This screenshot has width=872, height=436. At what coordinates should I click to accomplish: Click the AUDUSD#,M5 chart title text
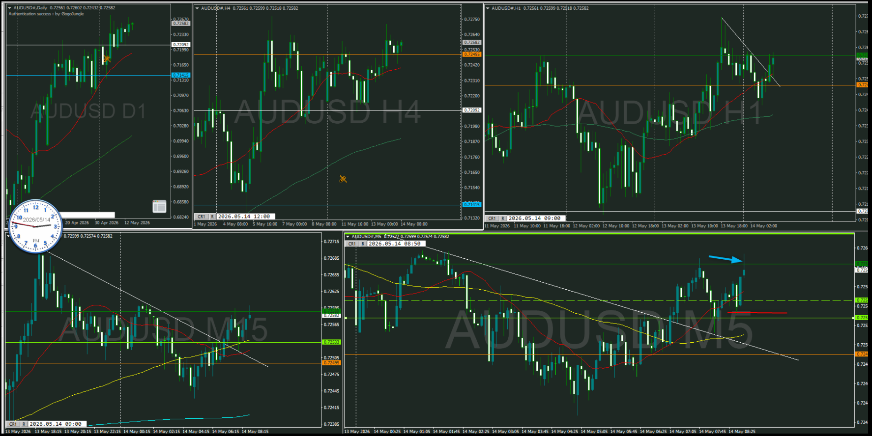pyautogui.click(x=366, y=237)
